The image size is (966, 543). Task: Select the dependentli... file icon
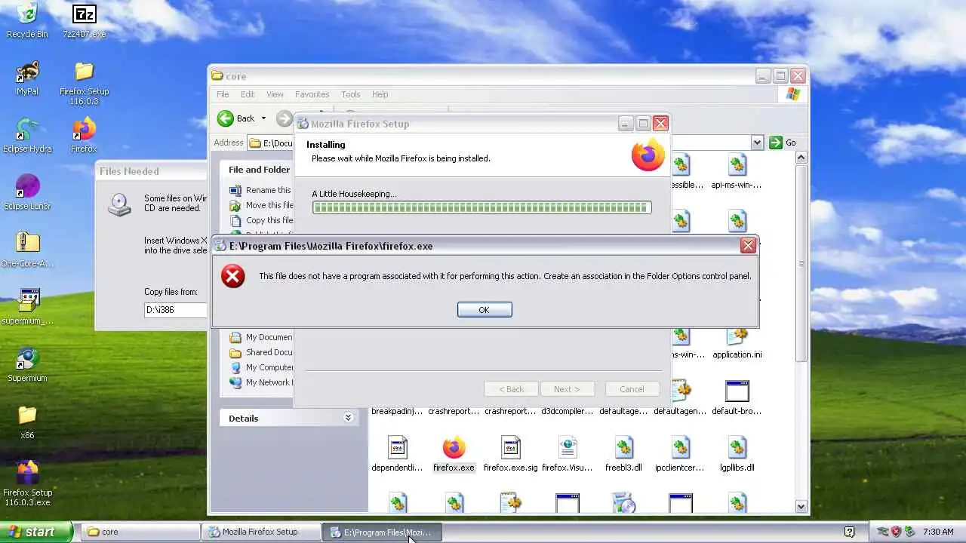click(x=397, y=453)
